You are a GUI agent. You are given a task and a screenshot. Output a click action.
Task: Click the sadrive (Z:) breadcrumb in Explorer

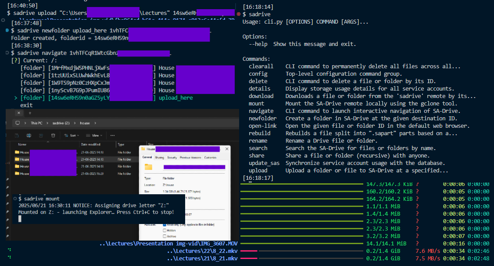[x=61, y=124]
